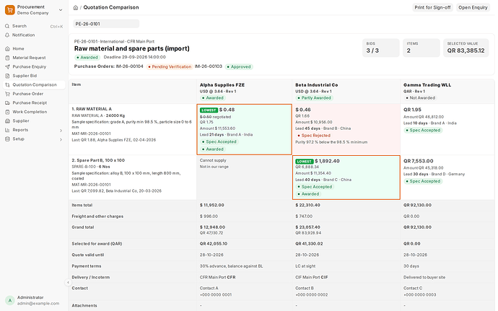This screenshot has width=498, height=311.
Task: Click Beta freight charges $ 747.00
Action: point(304,216)
